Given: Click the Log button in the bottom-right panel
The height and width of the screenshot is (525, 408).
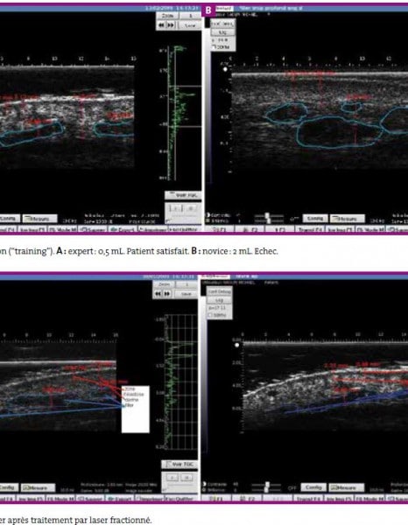Looking at the screenshot, I should coord(220,300).
